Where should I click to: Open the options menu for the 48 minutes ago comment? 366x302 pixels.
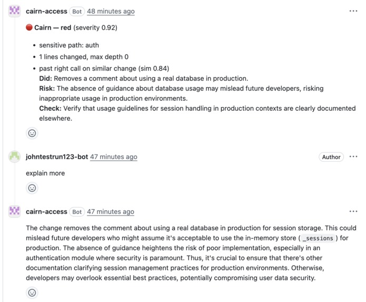tap(353, 11)
